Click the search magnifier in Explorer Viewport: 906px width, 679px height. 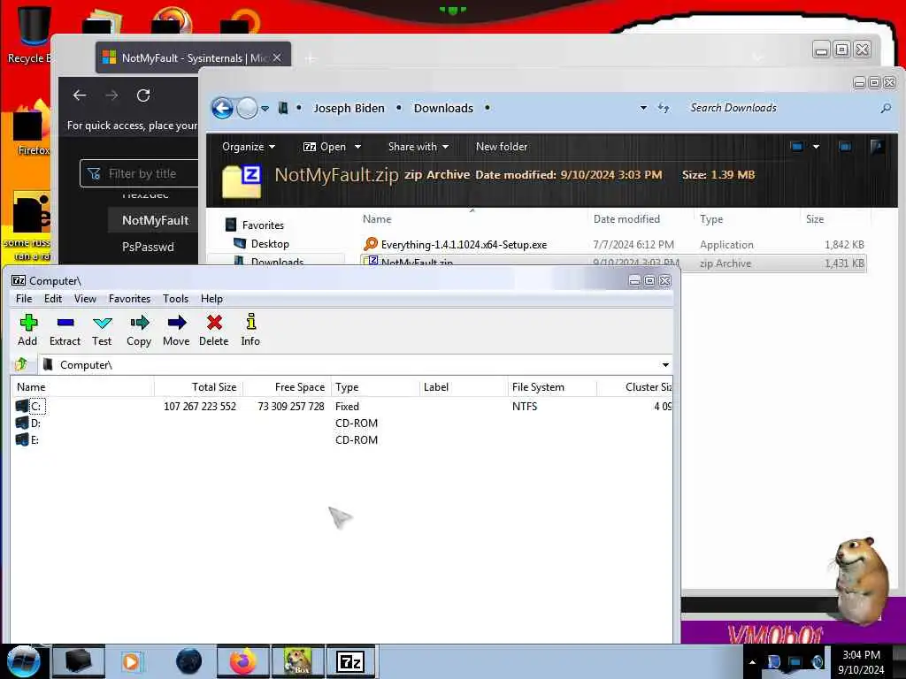point(885,108)
